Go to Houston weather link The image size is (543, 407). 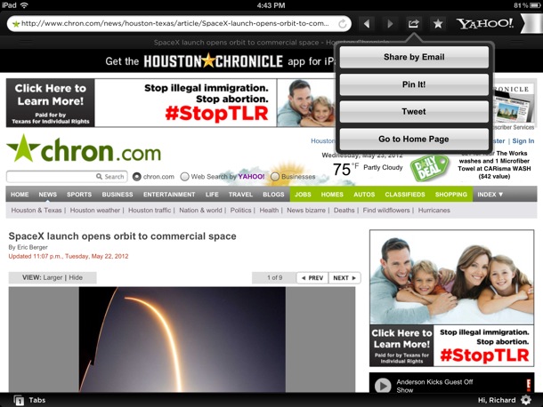(x=95, y=211)
